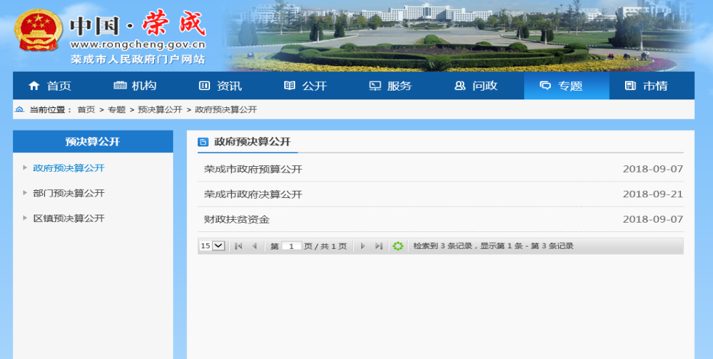Click the home icon beside 当前位置

[x=20, y=110]
